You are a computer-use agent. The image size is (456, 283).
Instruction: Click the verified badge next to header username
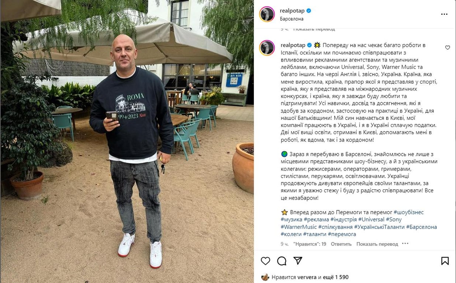[309, 11]
